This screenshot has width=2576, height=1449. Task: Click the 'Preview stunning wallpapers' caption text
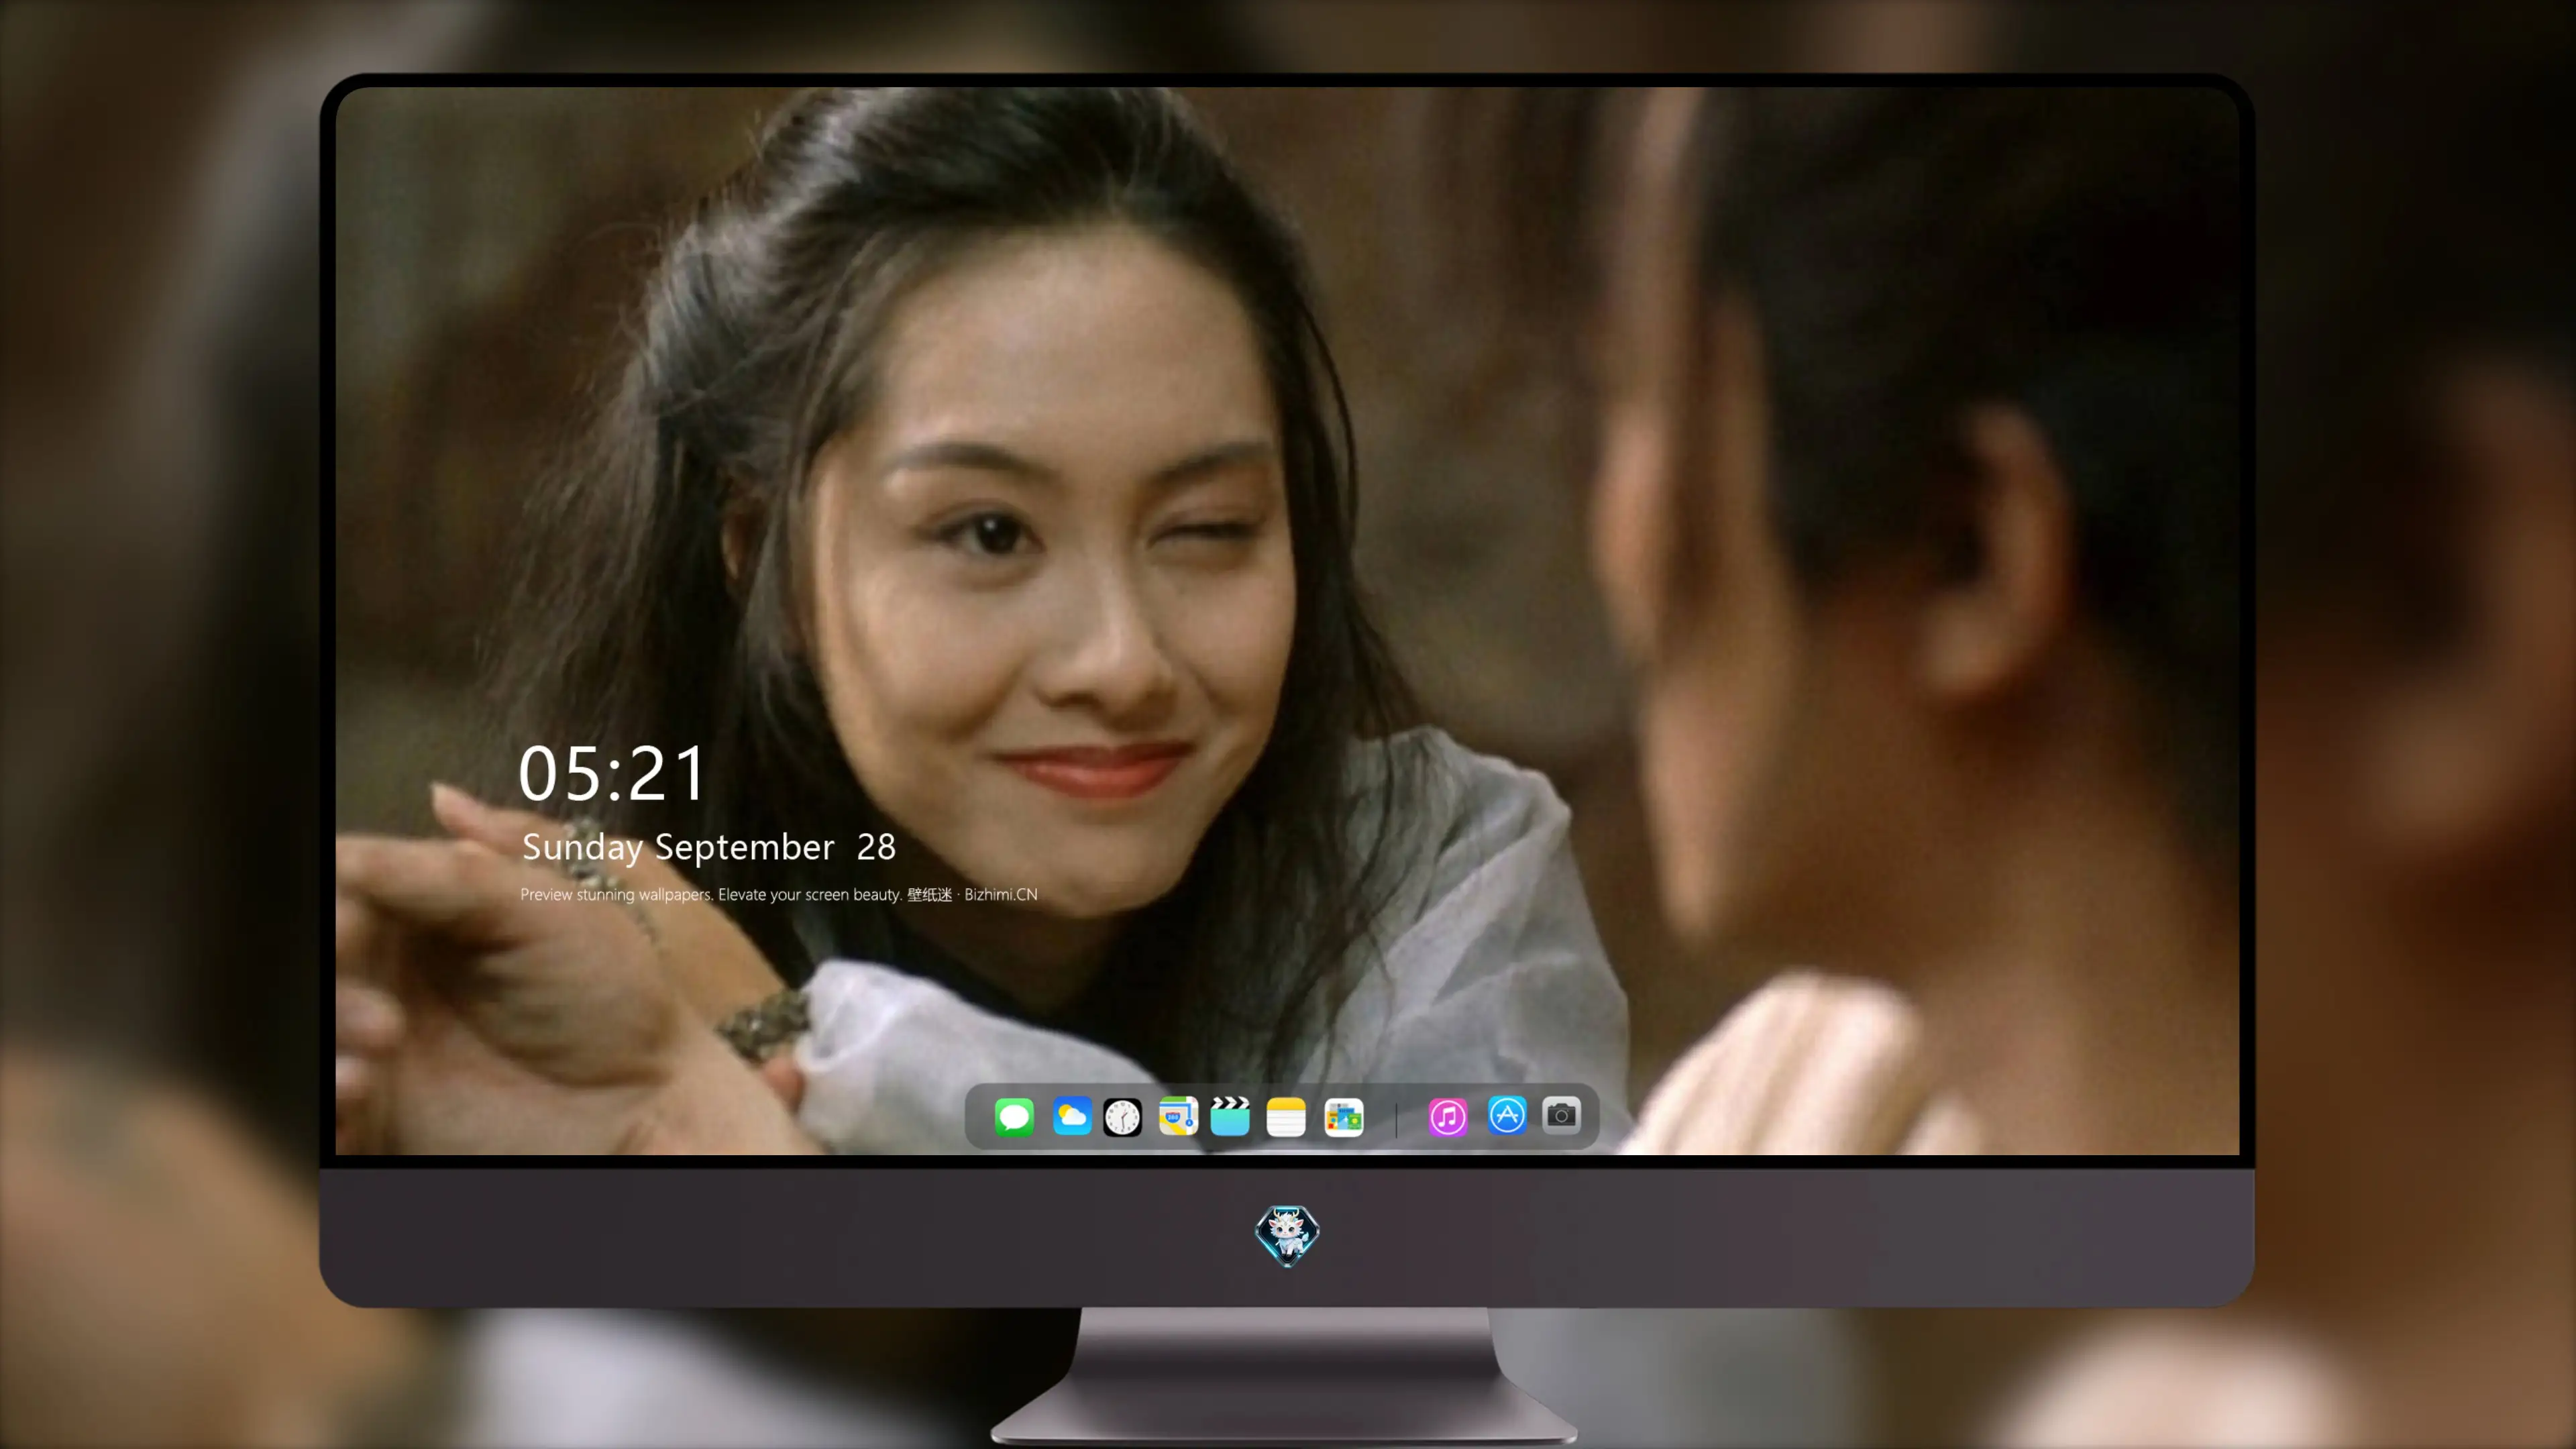[779, 894]
